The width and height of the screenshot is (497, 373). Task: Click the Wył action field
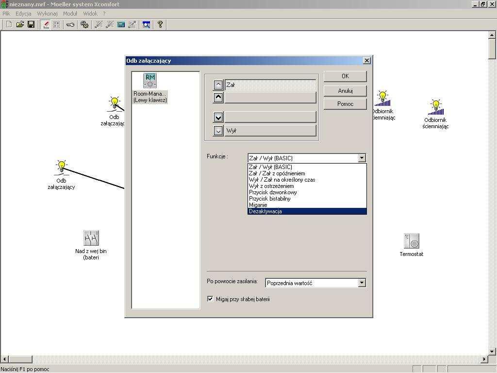(x=270, y=131)
